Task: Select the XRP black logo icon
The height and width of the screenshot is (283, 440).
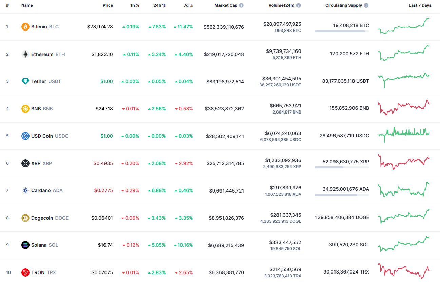Action: coord(25,163)
